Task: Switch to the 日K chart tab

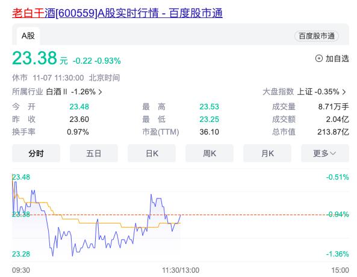Action: (152, 153)
